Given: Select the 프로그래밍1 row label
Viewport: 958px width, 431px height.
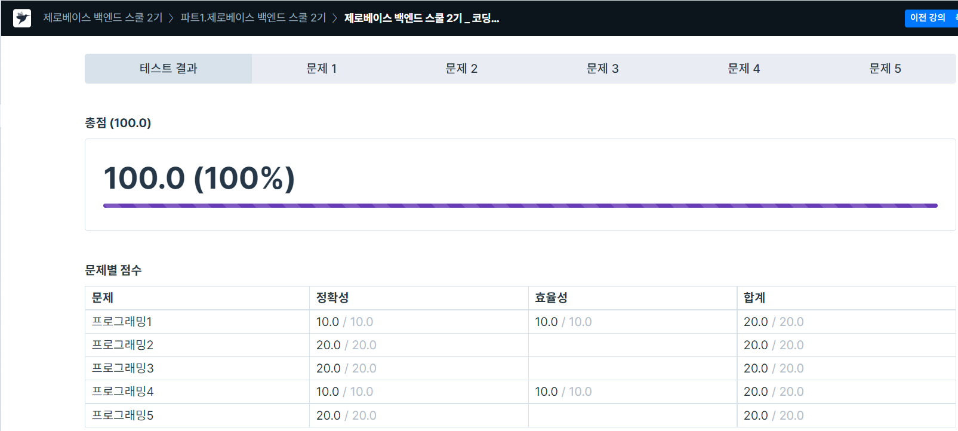Looking at the screenshot, I should 122,322.
